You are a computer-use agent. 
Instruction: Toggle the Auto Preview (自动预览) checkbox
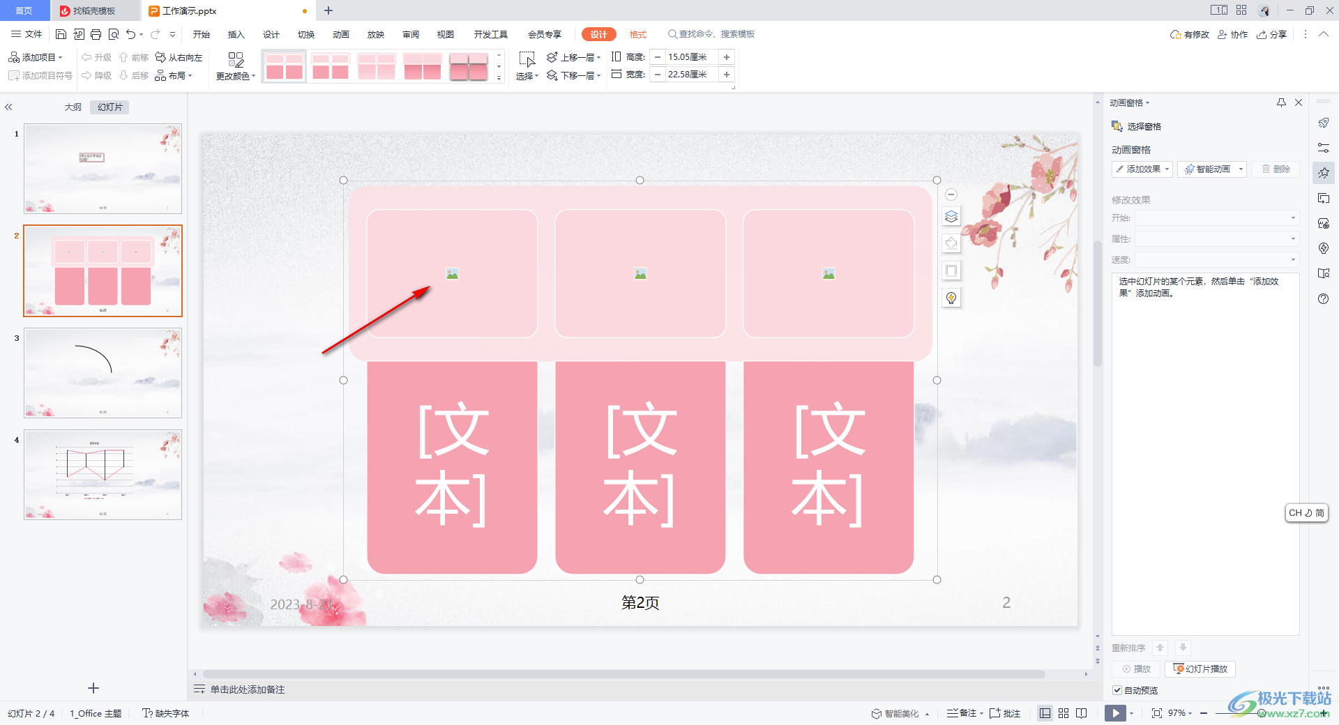(1117, 690)
